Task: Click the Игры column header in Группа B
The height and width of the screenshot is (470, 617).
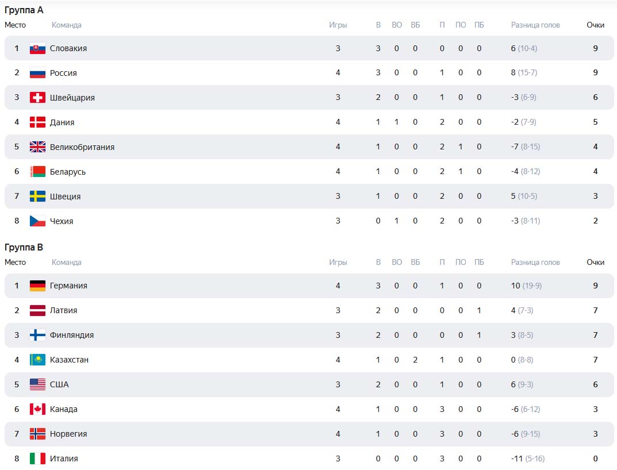Action: click(x=338, y=262)
